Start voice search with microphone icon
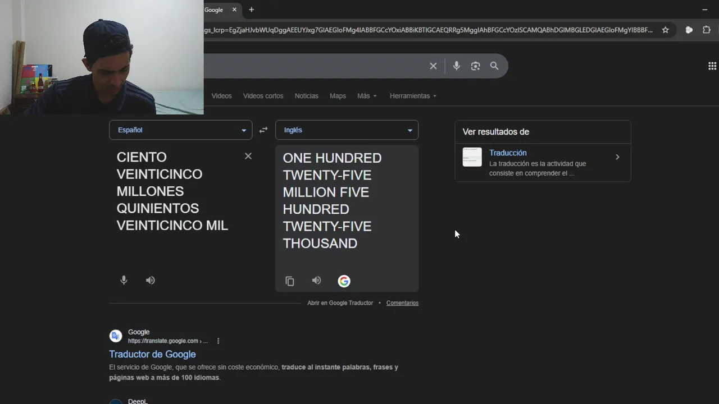Image resolution: width=719 pixels, height=404 pixels. (457, 66)
